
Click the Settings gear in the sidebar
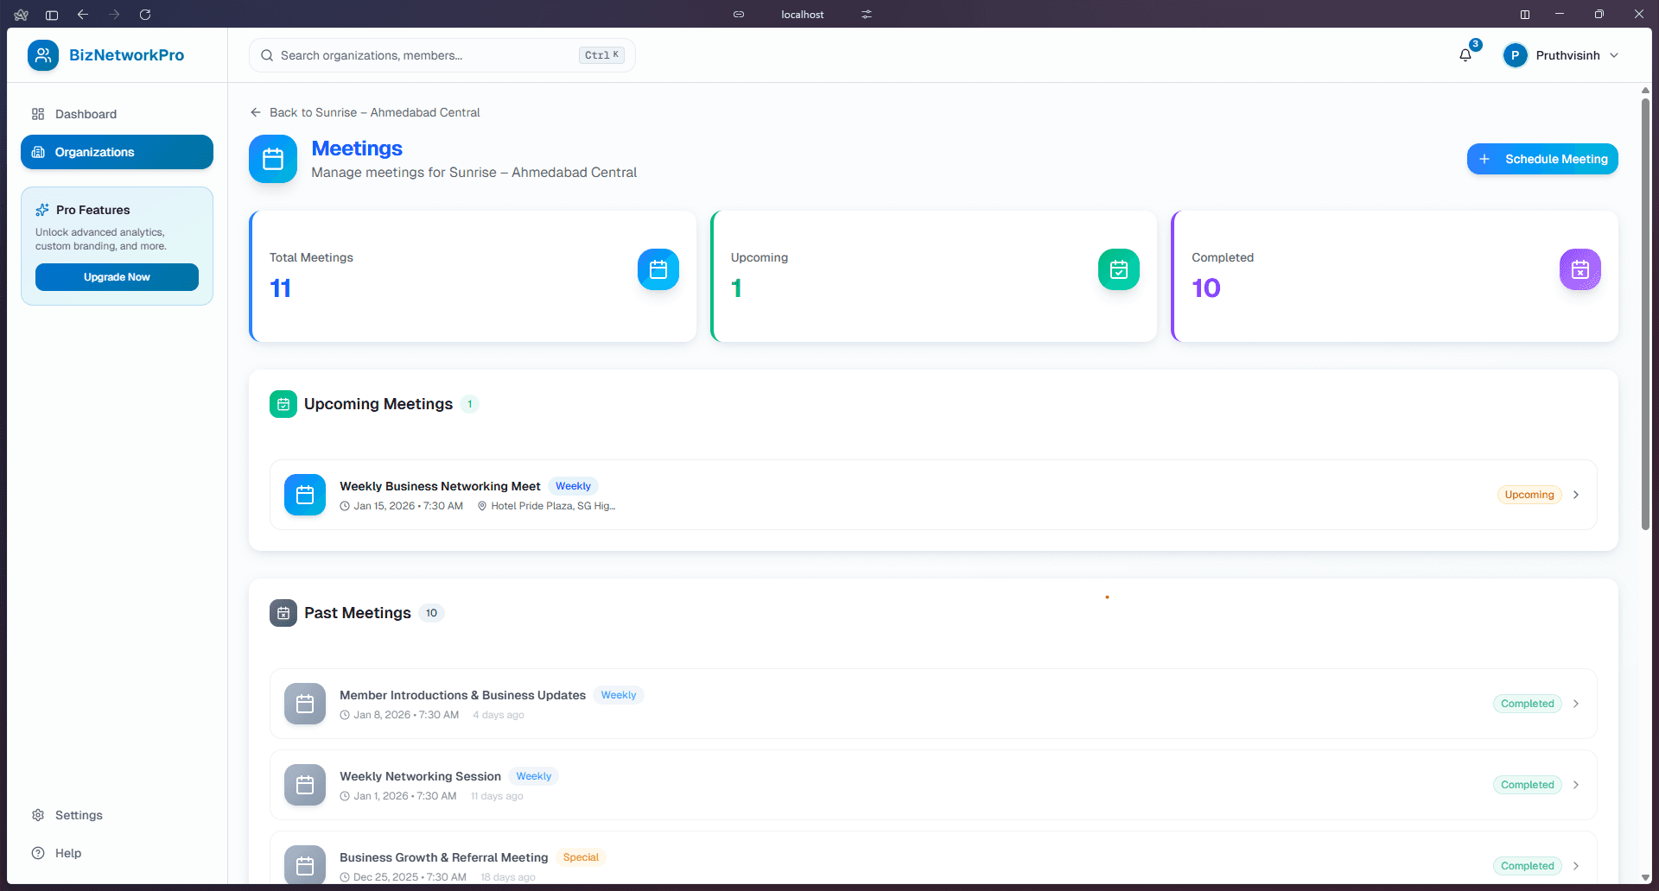pyautogui.click(x=38, y=814)
